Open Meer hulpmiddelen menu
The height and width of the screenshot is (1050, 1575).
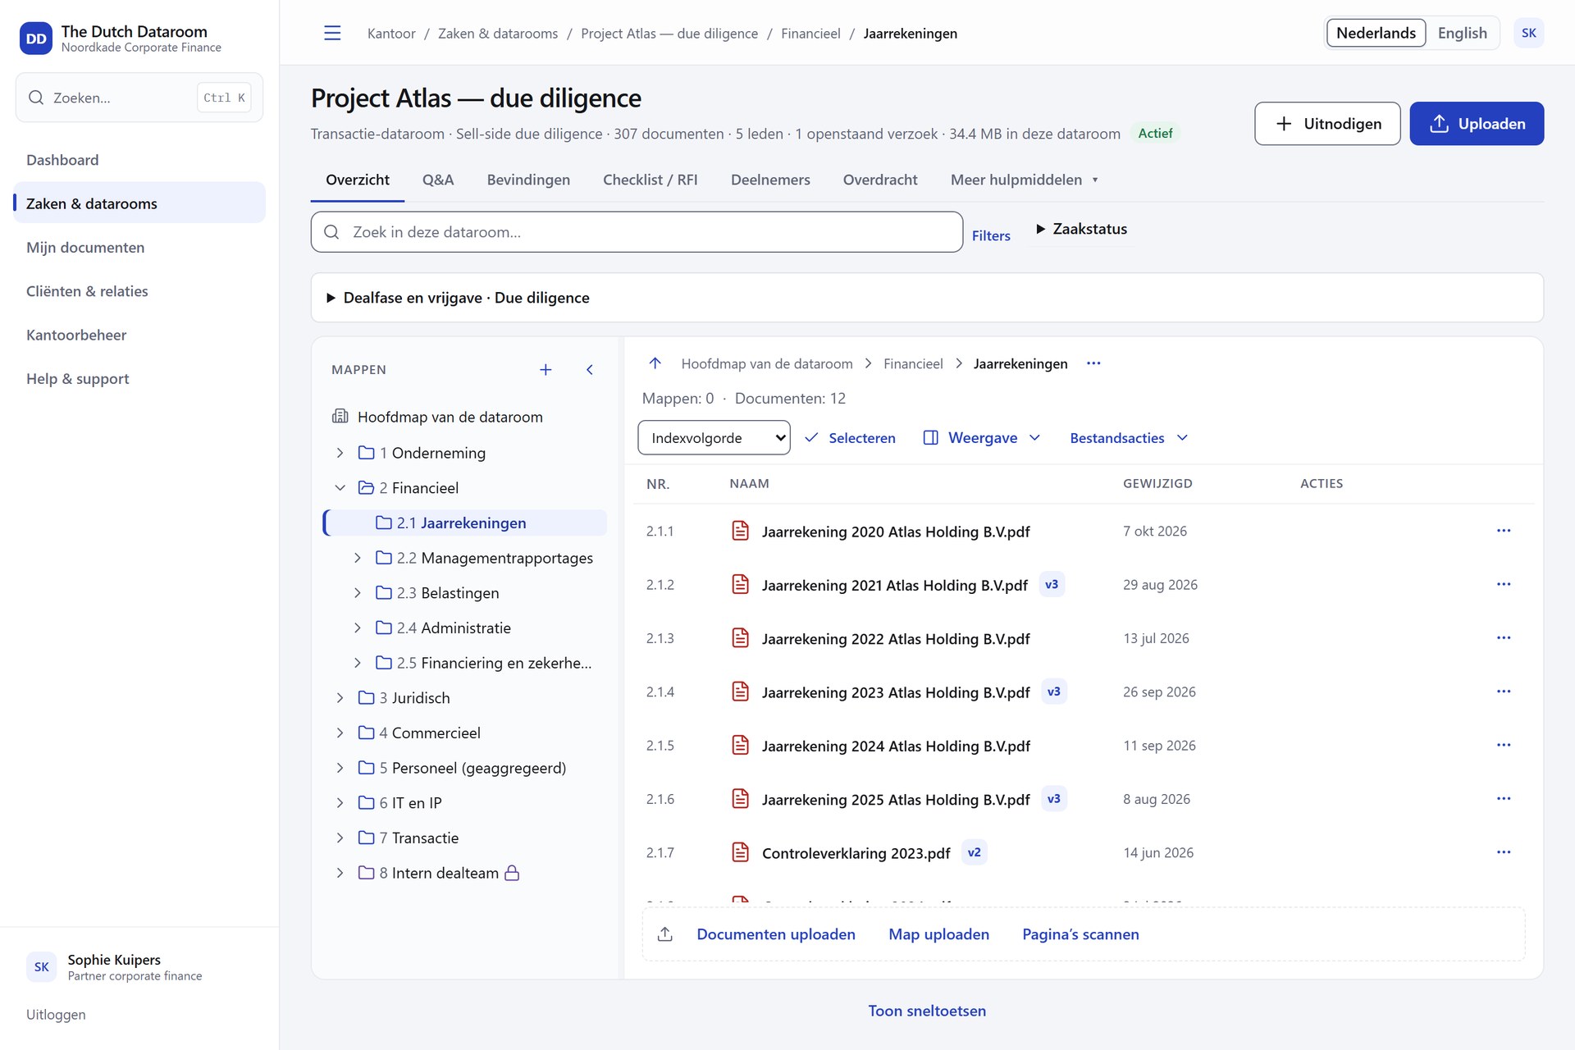pos(1024,180)
